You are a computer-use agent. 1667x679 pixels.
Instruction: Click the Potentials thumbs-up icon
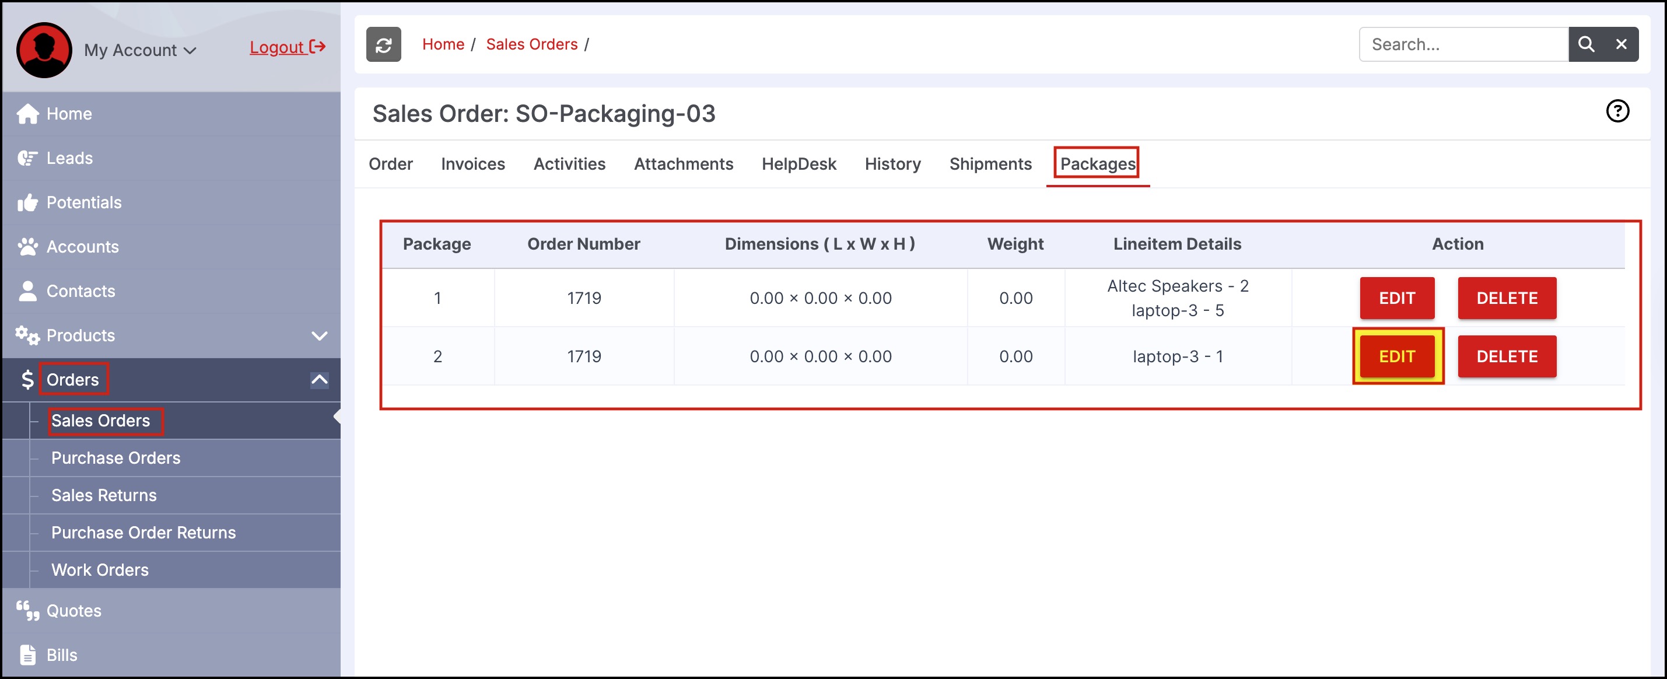pyautogui.click(x=28, y=202)
